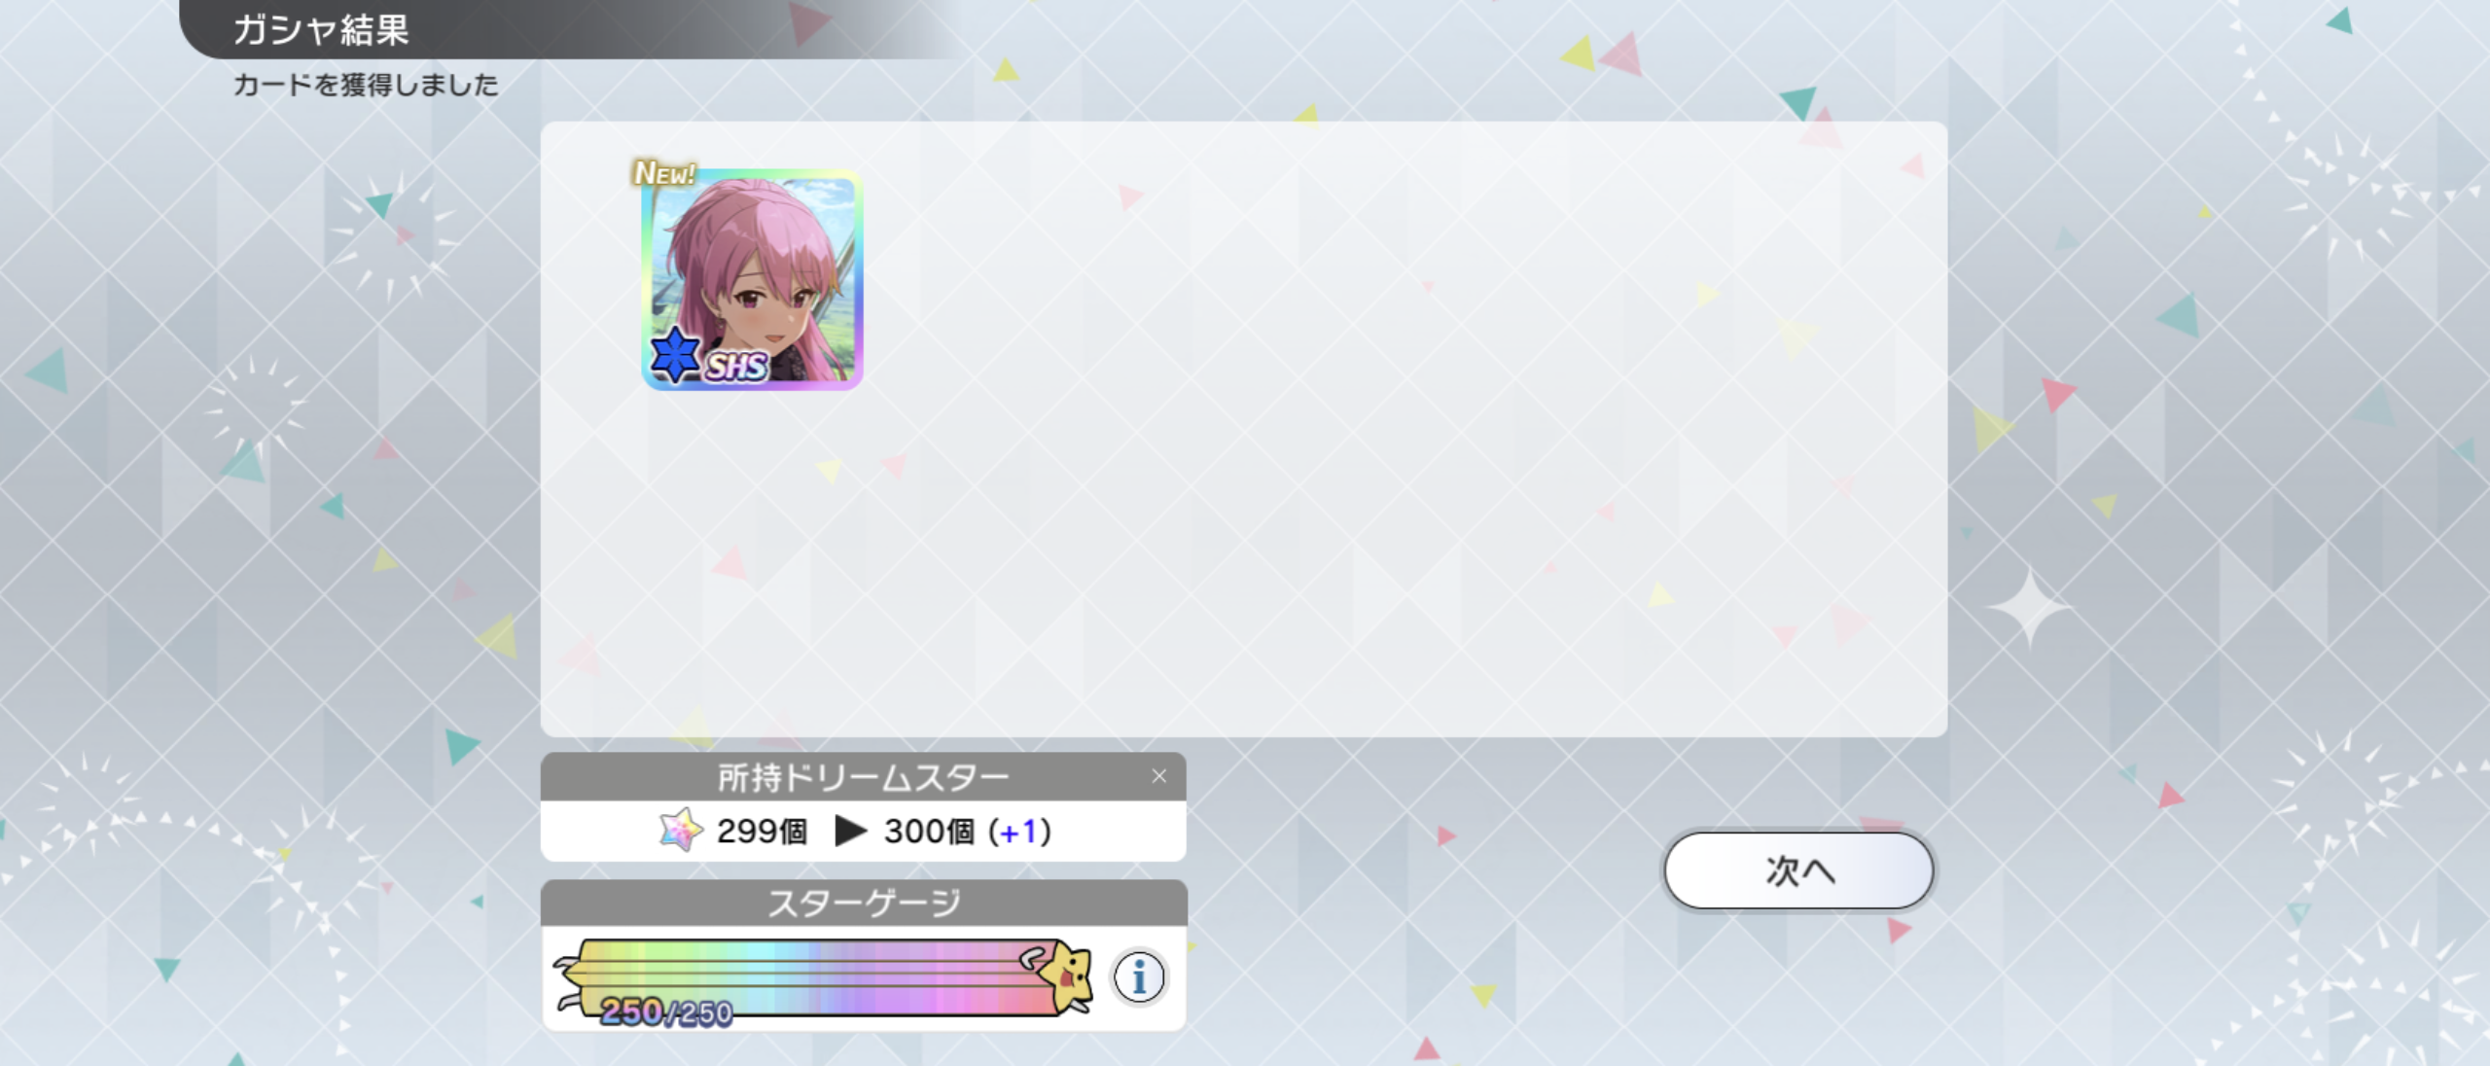Viewport: 2490px width, 1066px height.
Task: Tap the rainbow Dream Star icon
Action: pos(681,830)
